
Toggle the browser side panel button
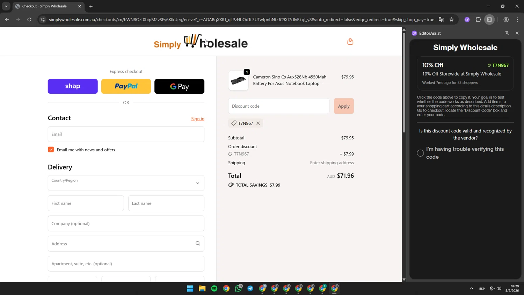point(489,20)
